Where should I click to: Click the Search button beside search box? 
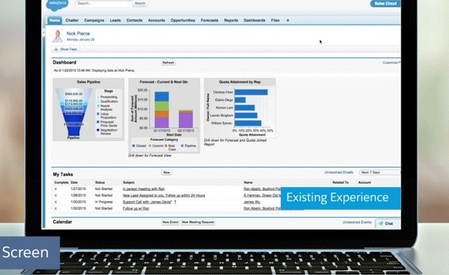pos(140,4)
